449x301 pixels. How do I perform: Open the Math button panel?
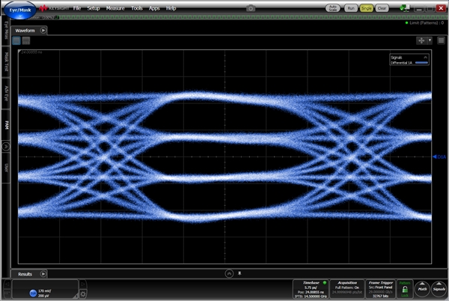coord(422,288)
